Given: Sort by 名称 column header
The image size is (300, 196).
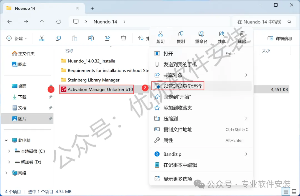Looking at the screenshot, I should (x=69, y=51).
